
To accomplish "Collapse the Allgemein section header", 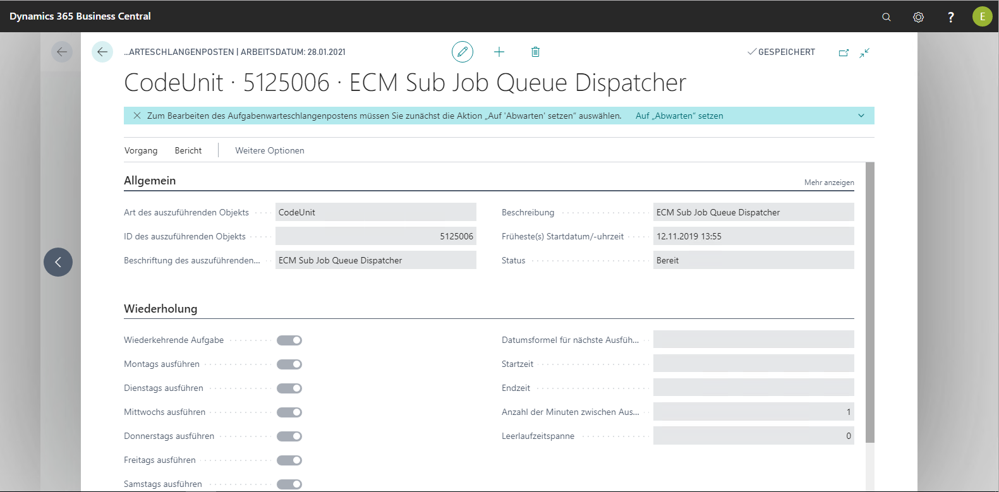I will point(150,181).
